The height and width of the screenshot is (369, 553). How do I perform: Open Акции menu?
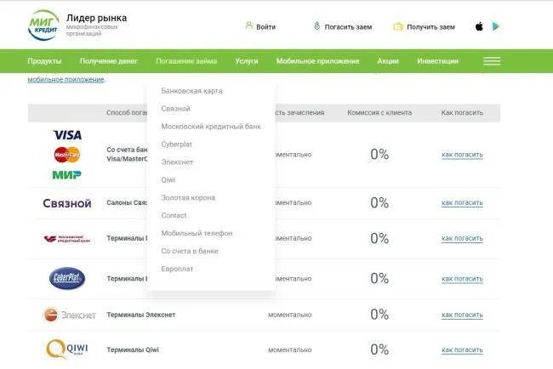(x=388, y=61)
